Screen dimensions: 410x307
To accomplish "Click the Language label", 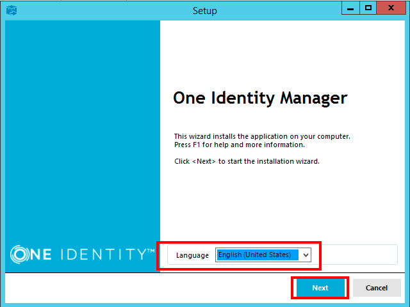I will [x=192, y=255].
